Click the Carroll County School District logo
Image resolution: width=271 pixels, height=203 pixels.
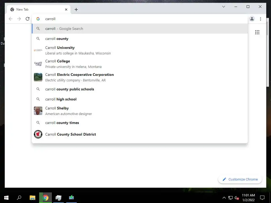(38, 134)
